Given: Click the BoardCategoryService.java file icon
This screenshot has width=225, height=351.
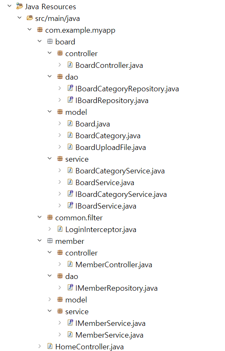Looking at the screenshot, I should pyautogui.click(x=70, y=170).
